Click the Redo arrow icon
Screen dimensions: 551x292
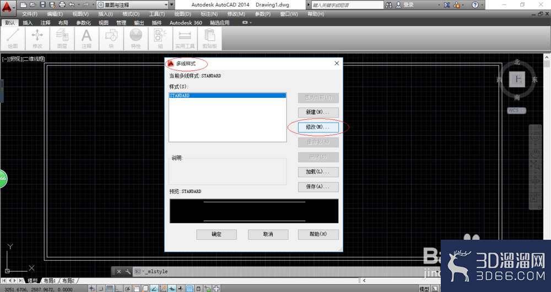coord(86,5)
